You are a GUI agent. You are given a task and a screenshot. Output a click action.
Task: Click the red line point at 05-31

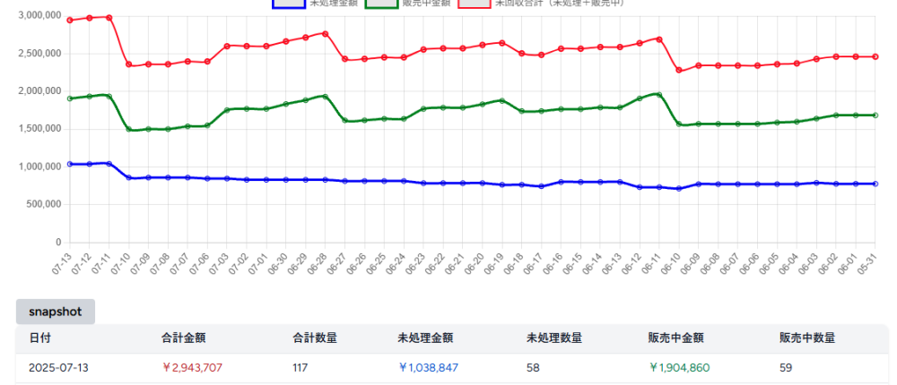875,56
